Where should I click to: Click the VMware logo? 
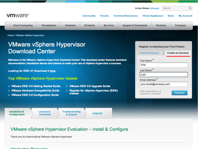tap(18, 16)
